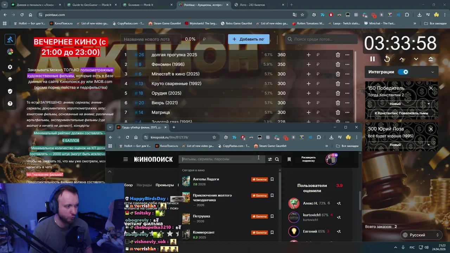Switch to 'Guide to GeoGuessr — Plonk It' tab
The height and width of the screenshot is (253, 450).
coord(91,5)
